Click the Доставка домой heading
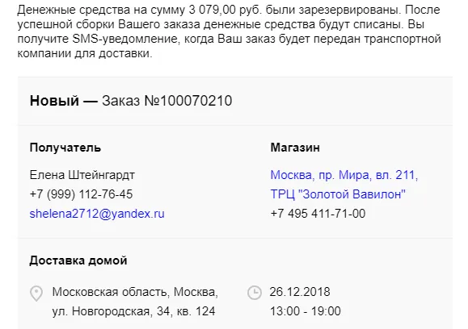The width and height of the screenshot is (468, 329). [x=78, y=260]
